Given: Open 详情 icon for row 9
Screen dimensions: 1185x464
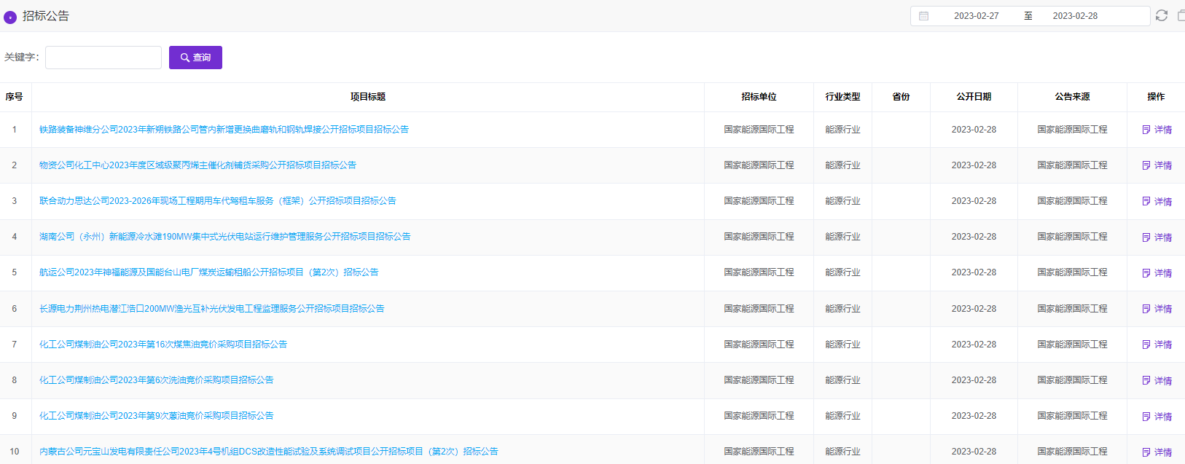Looking at the screenshot, I should [1146, 417].
